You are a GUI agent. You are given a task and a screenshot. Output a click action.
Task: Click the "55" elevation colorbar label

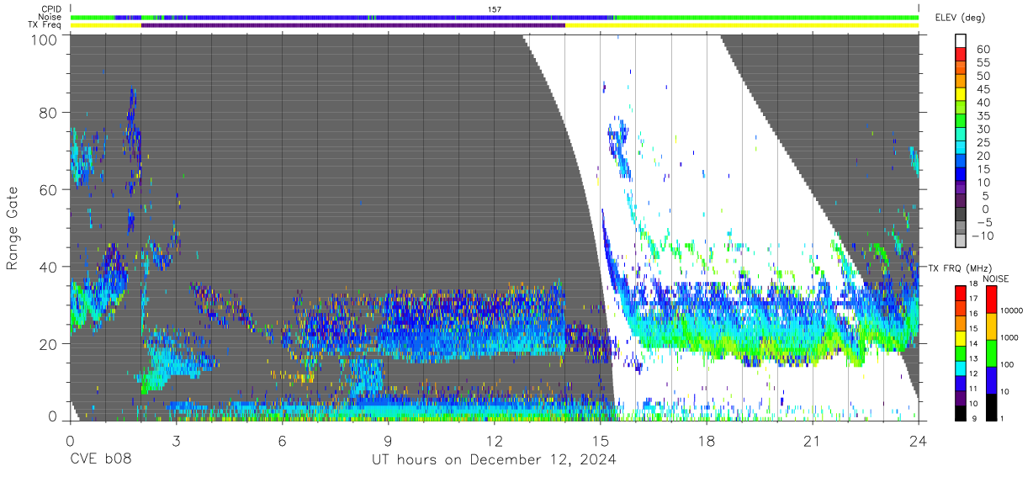pyautogui.click(x=983, y=62)
